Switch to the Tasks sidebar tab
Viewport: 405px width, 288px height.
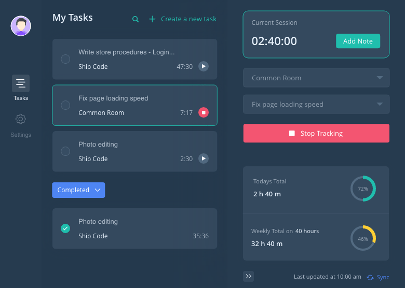21,88
